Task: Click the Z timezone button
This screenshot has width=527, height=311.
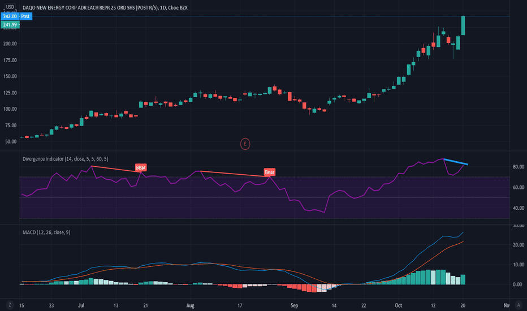Action: click(10, 305)
